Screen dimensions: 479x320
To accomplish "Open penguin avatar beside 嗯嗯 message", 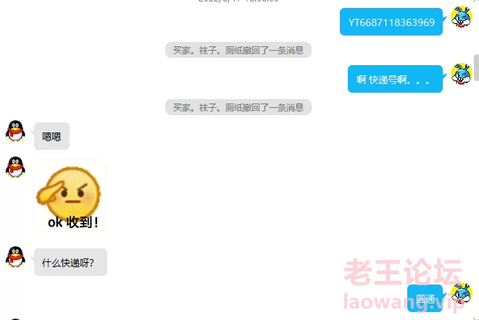I will (15, 131).
